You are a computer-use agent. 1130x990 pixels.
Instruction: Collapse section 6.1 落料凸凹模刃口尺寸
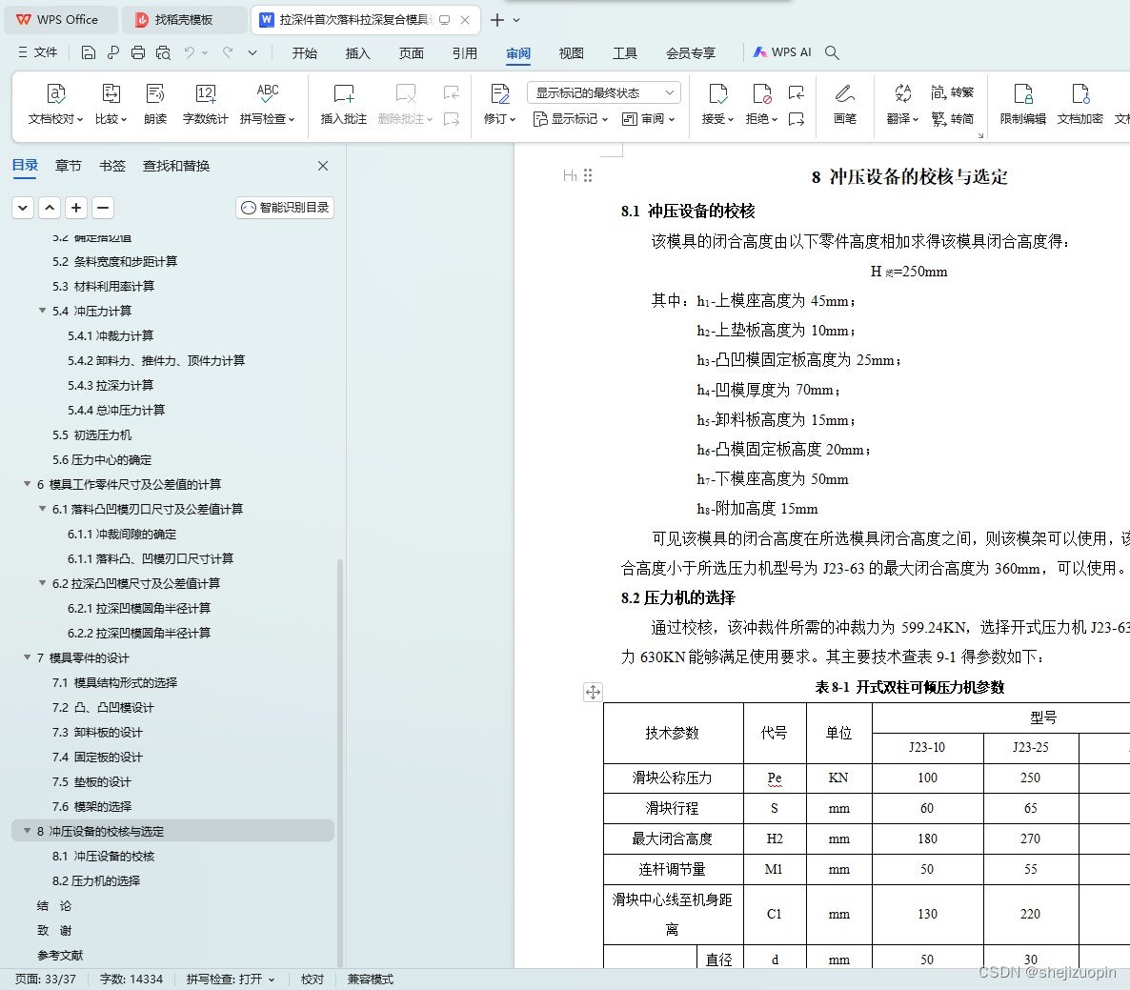43,509
